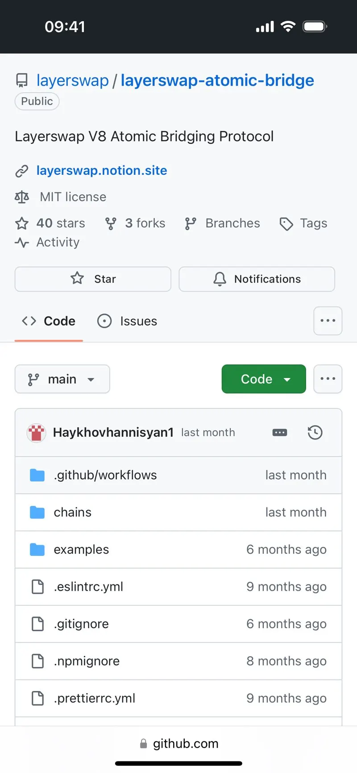Open the Branches link

pos(232,223)
